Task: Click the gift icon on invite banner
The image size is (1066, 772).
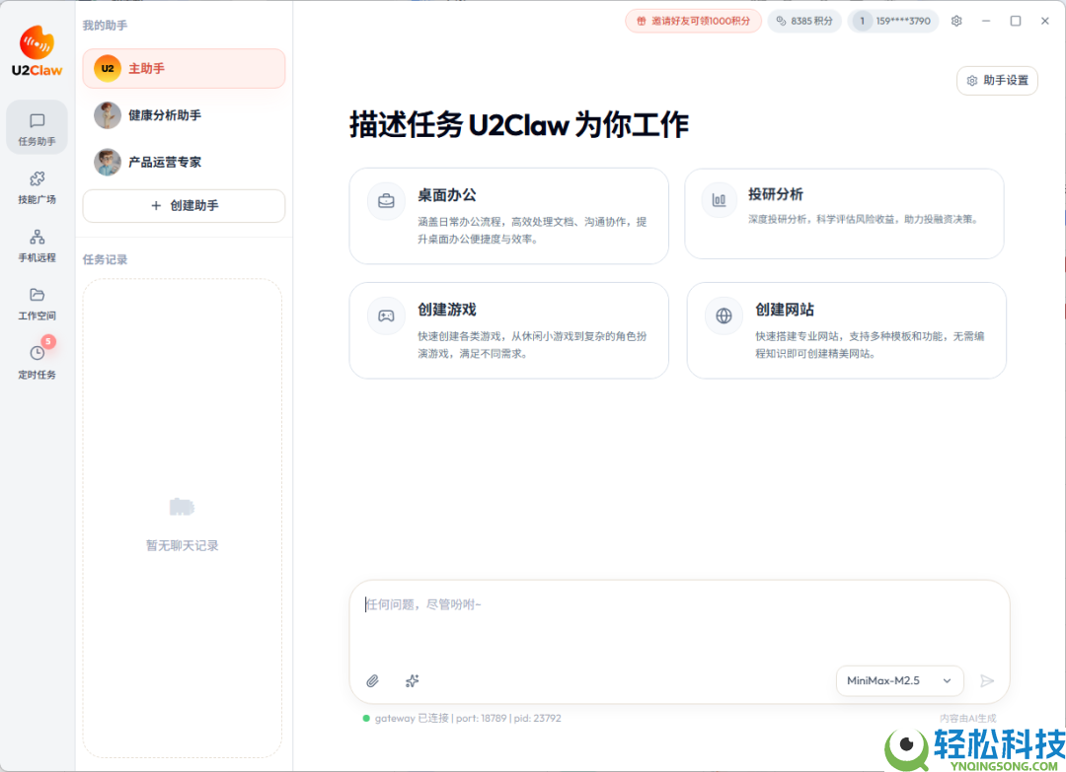Action: 641,21
